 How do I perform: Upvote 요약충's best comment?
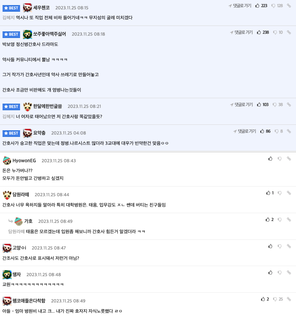click(x=265, y=131)
